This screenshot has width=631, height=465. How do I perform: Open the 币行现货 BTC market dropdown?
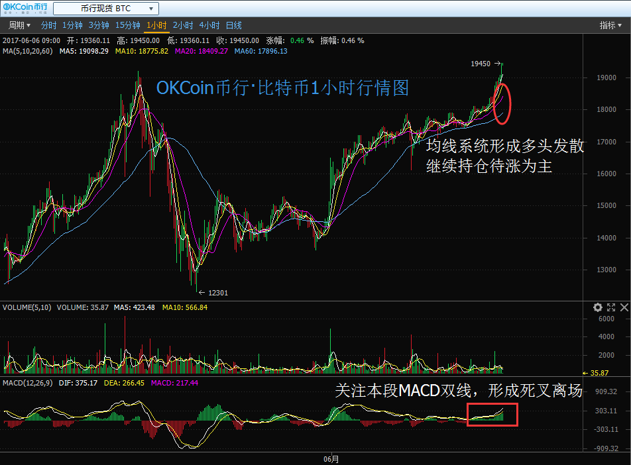click(106, 9)
